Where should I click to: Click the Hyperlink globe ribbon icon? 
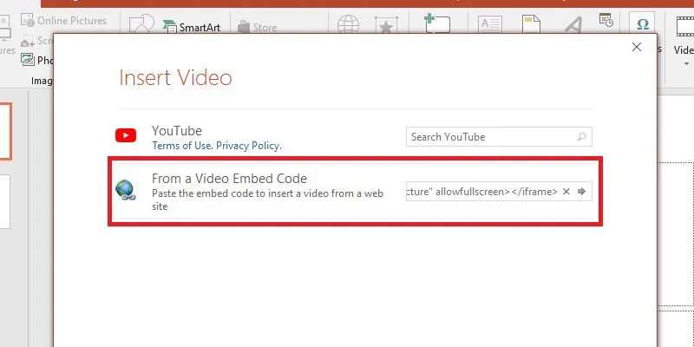pyautogui.click(x=349, y=24)
